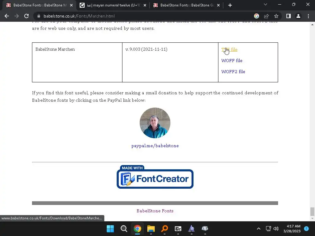
Task: Download the WOFF file
Action: tap(232, 61)
